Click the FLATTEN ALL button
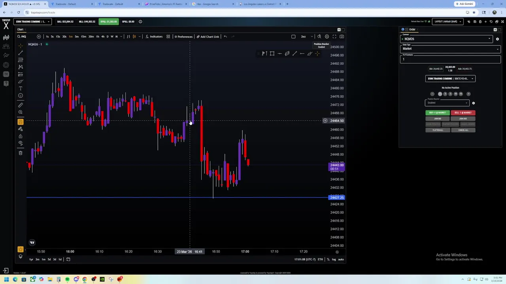The height and width of the screenshot is (284, 506). [438, 130]
